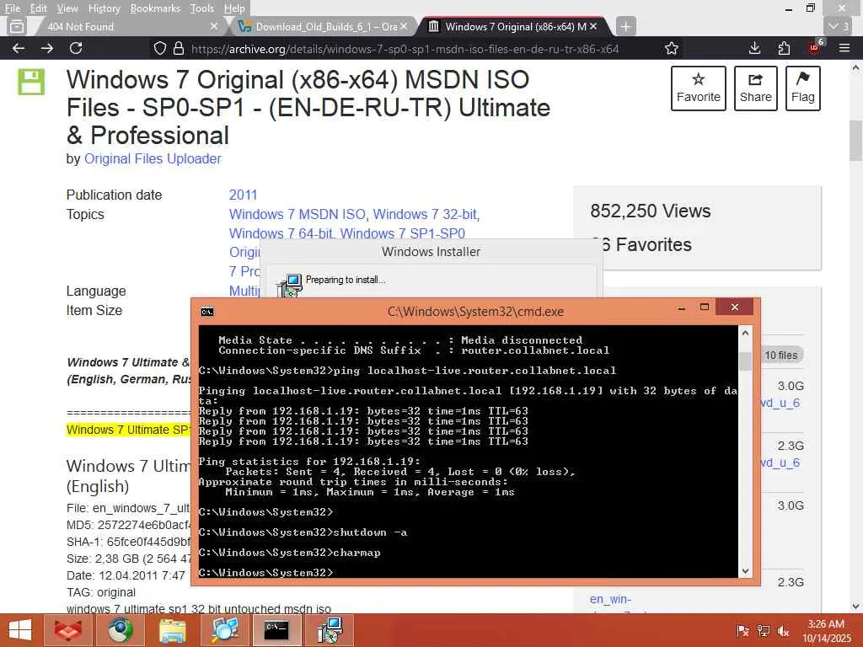Viewport: 863px width, 647px height.
Task: Open the Windows 7 32-bit topic link
Action: [425, 214]
